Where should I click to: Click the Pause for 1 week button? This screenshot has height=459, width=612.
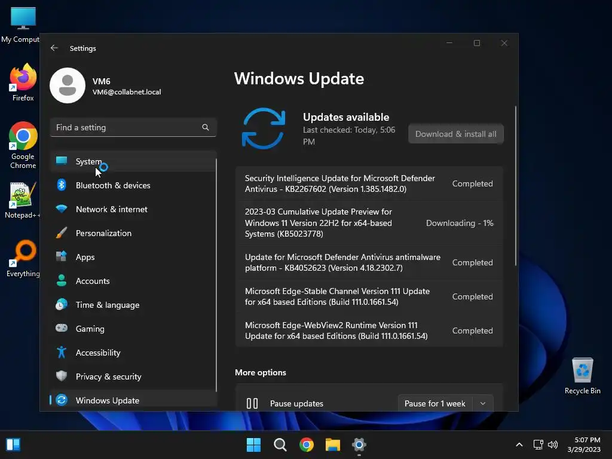point(435,403)
